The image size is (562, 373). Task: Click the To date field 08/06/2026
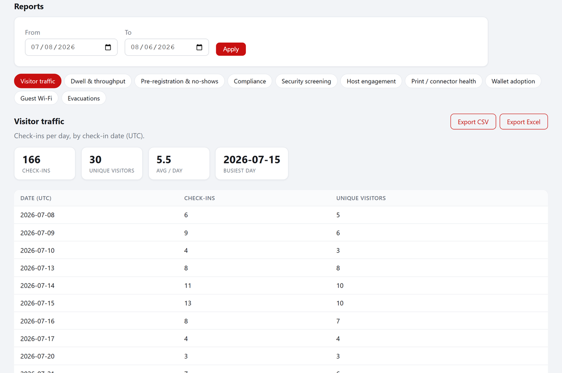click(167, 47)
